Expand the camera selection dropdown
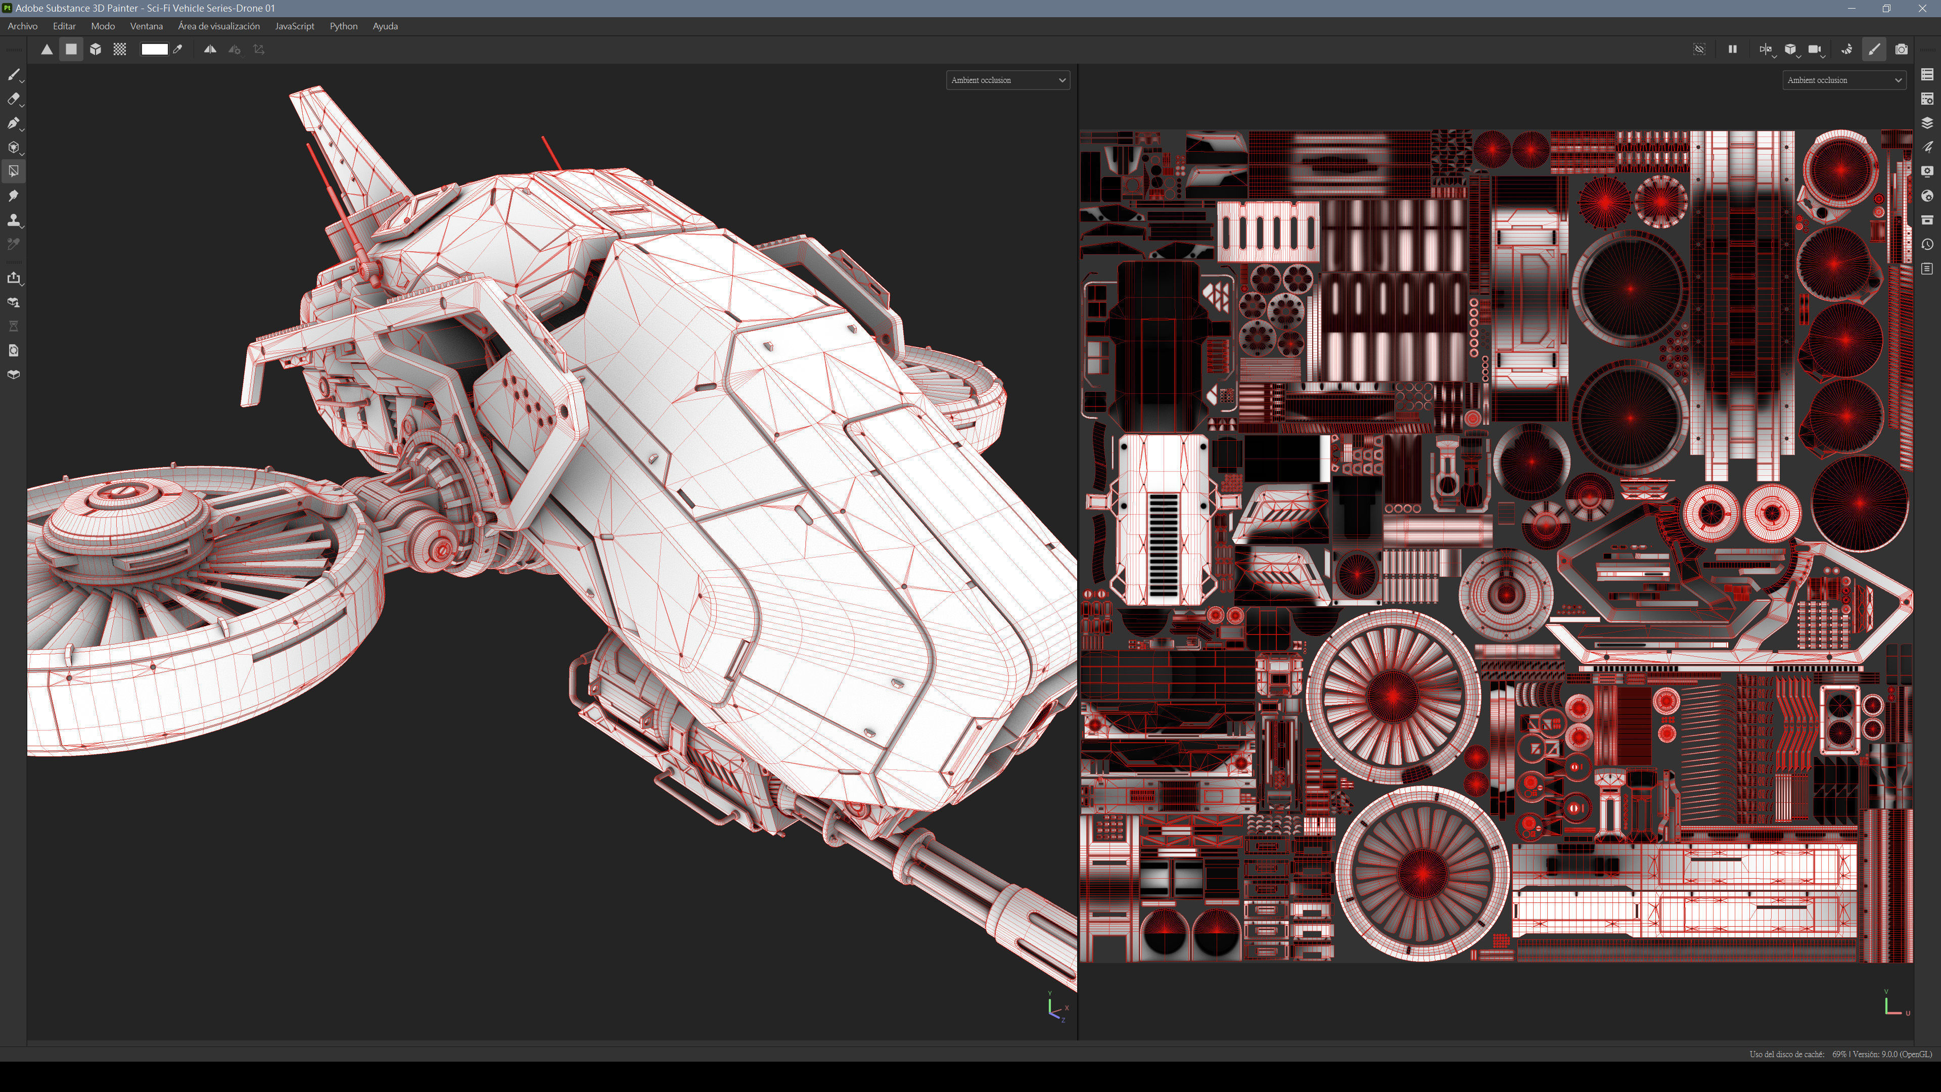Image resolution: width=1941 pixels, height=1092 pixels. [1816, 50]
